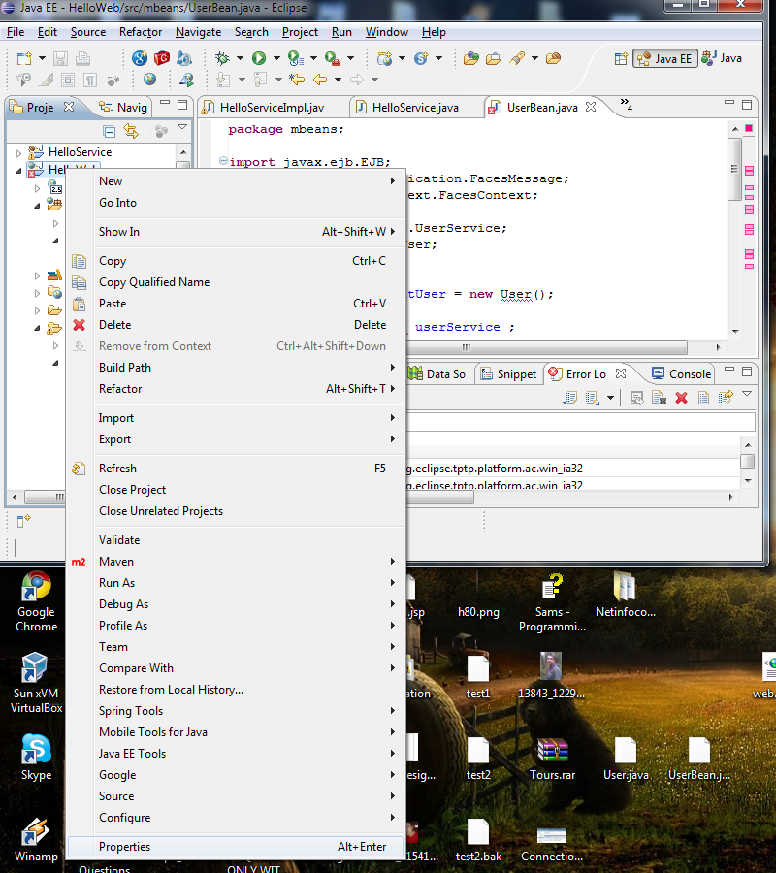
Task: Expand the HelloService project node
Action: pyautogui.click(x=19, y=152)
